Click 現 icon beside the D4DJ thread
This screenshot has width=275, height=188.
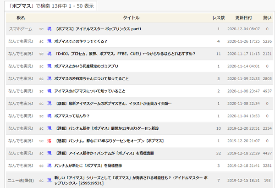(49, 54)
